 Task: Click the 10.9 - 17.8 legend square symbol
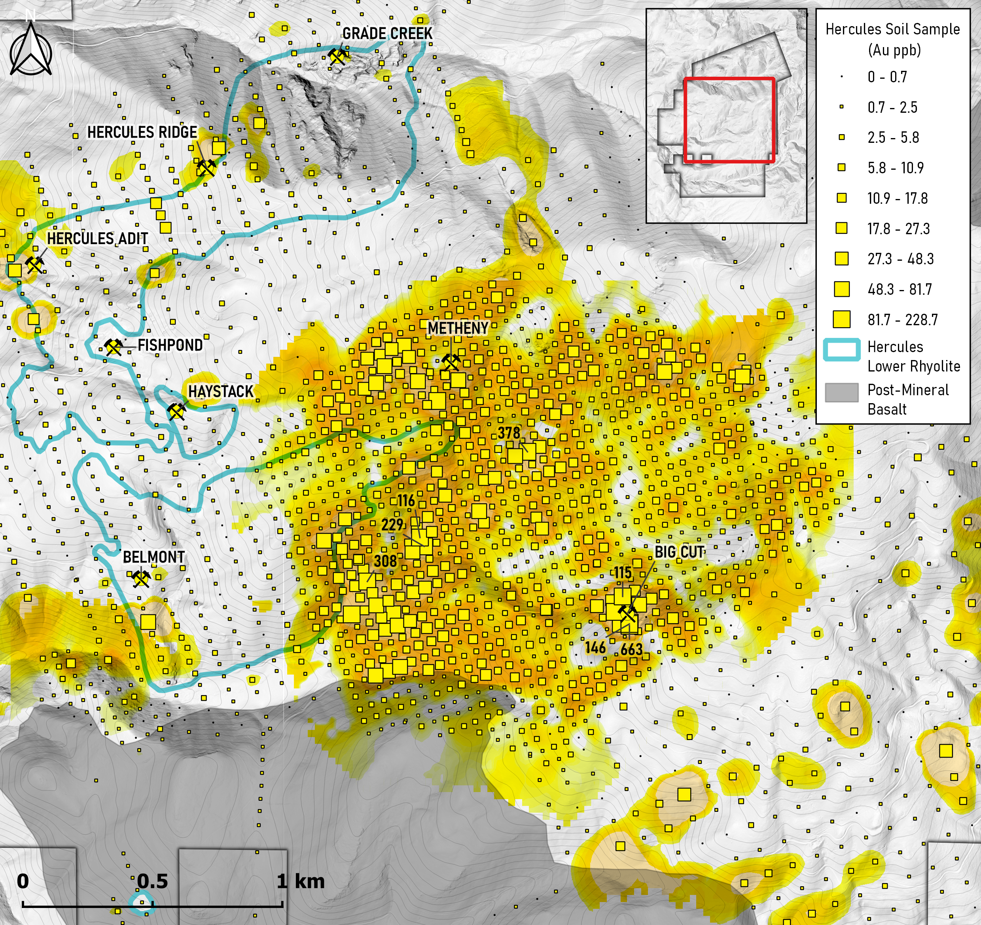click(x=841, y=198)
